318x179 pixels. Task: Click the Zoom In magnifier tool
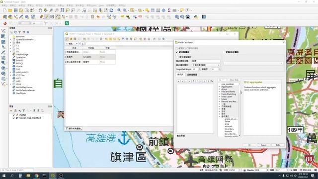point(51,10)
